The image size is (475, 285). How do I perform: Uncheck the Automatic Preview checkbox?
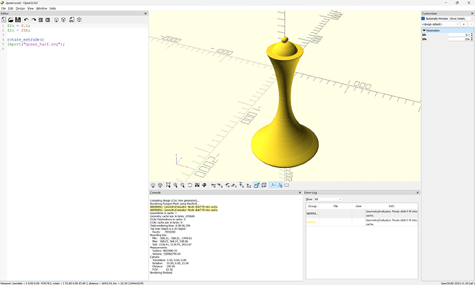click(423, 19)
